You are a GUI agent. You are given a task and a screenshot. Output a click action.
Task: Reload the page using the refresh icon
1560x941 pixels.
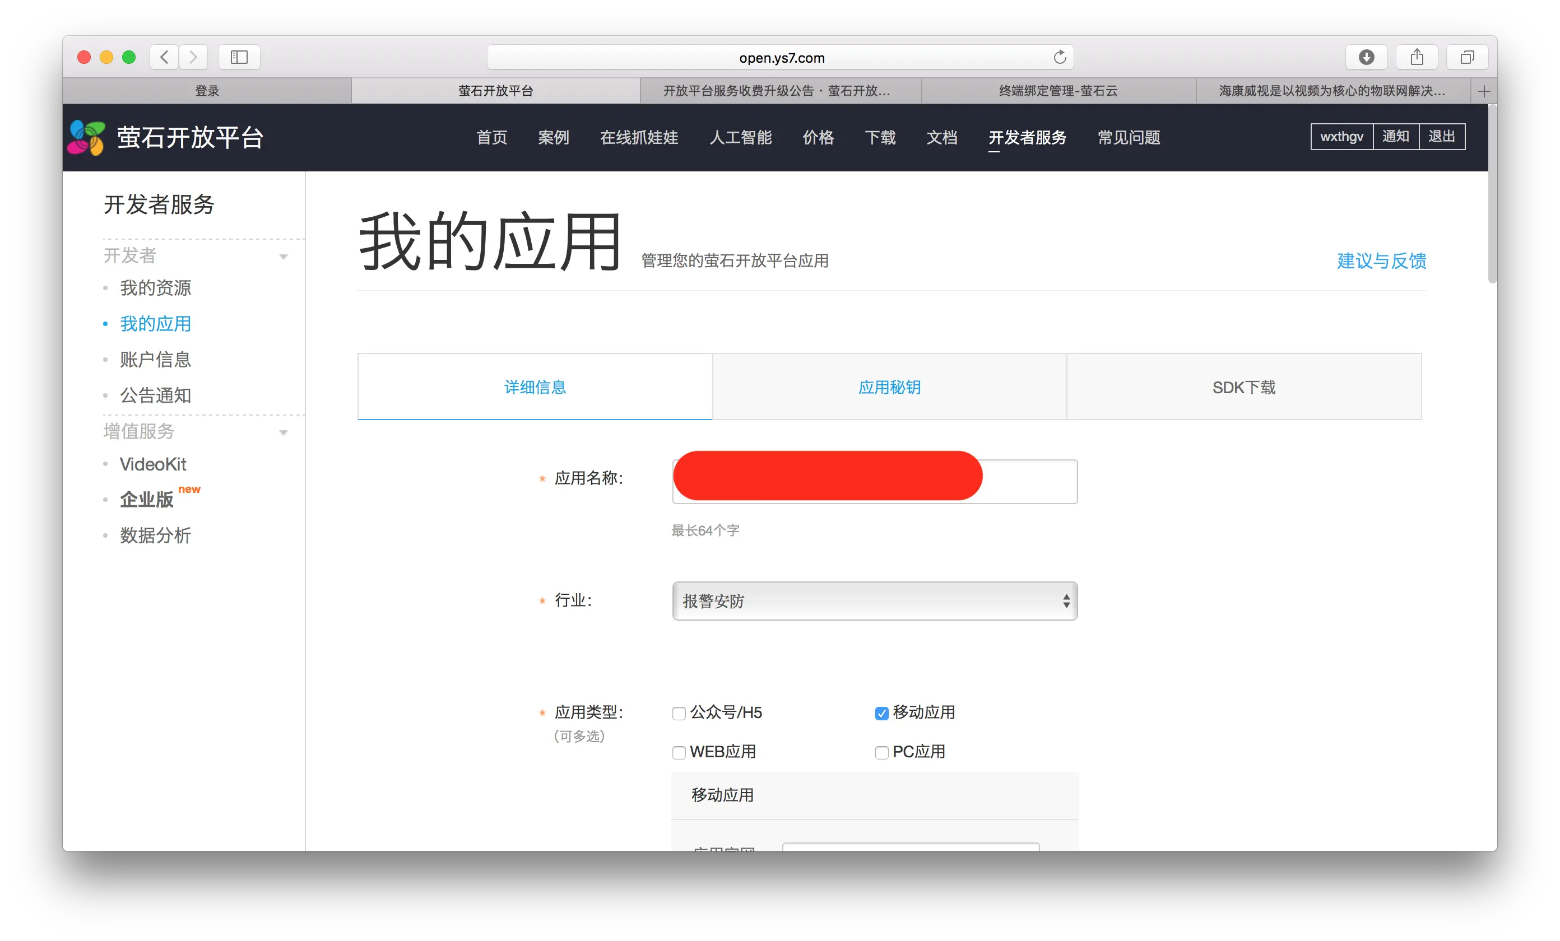(1059, 58)
